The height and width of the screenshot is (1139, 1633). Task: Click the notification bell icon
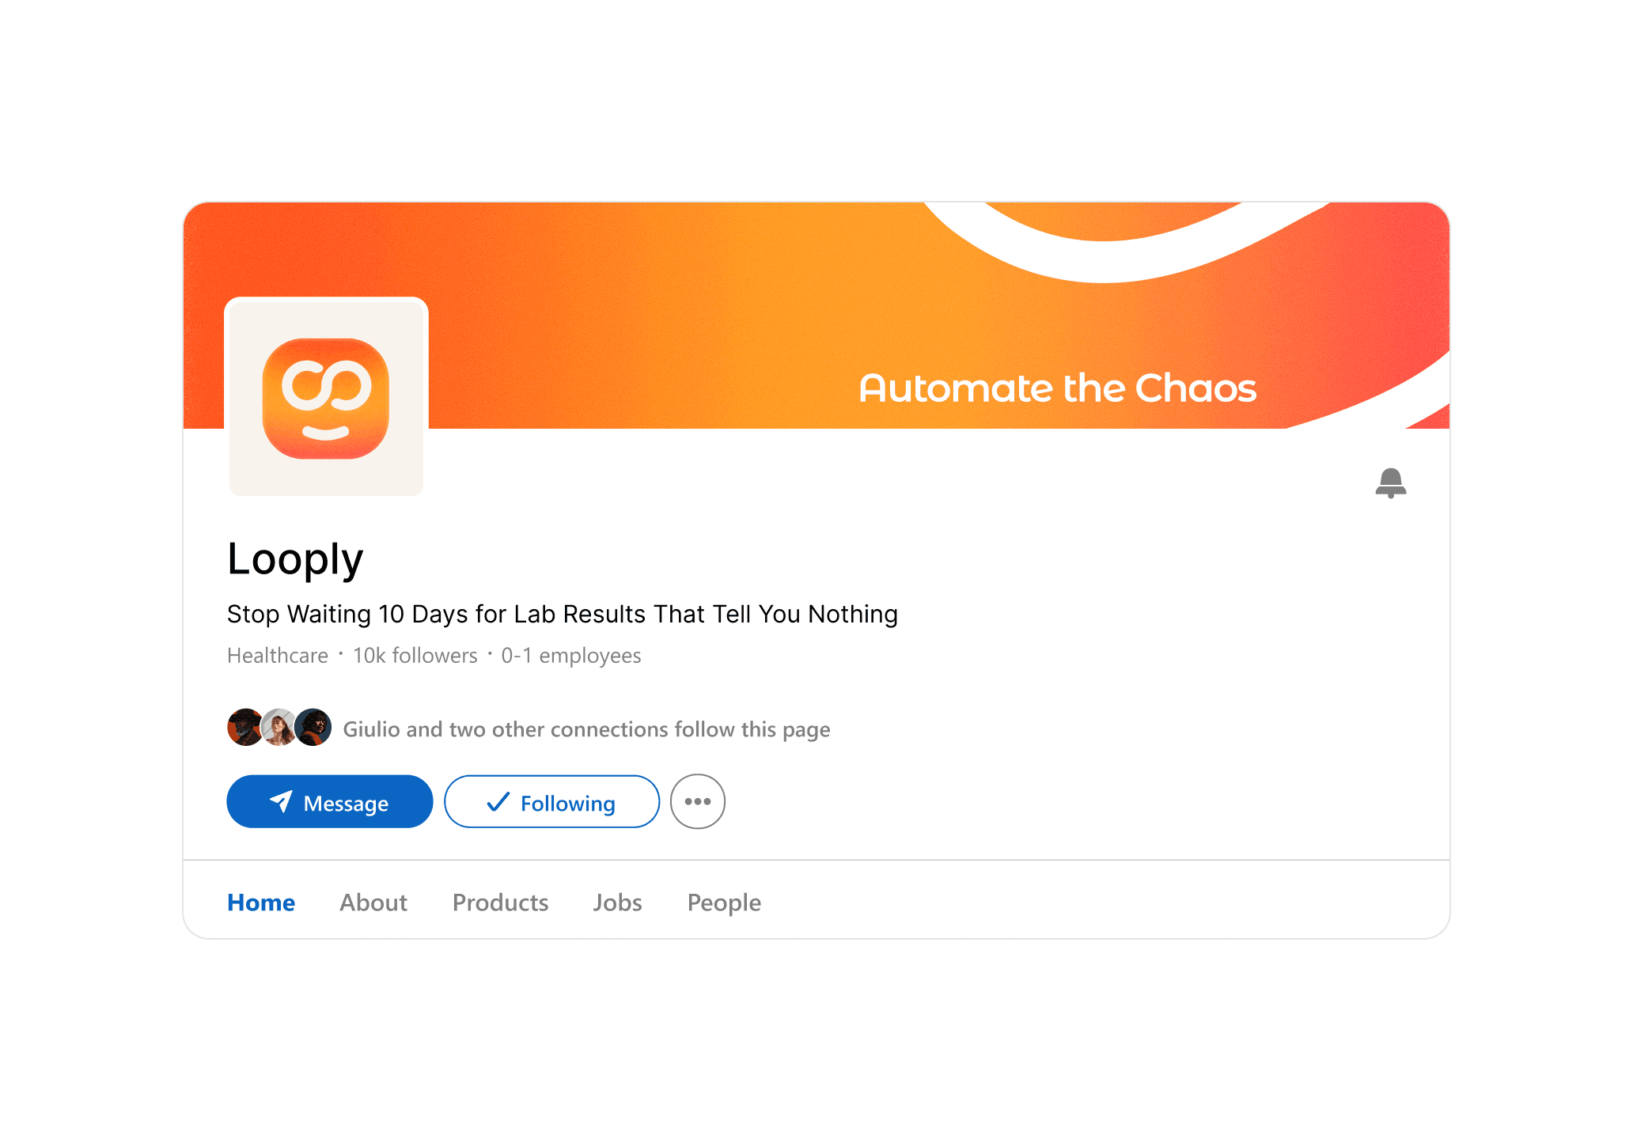click(1390, 482)
